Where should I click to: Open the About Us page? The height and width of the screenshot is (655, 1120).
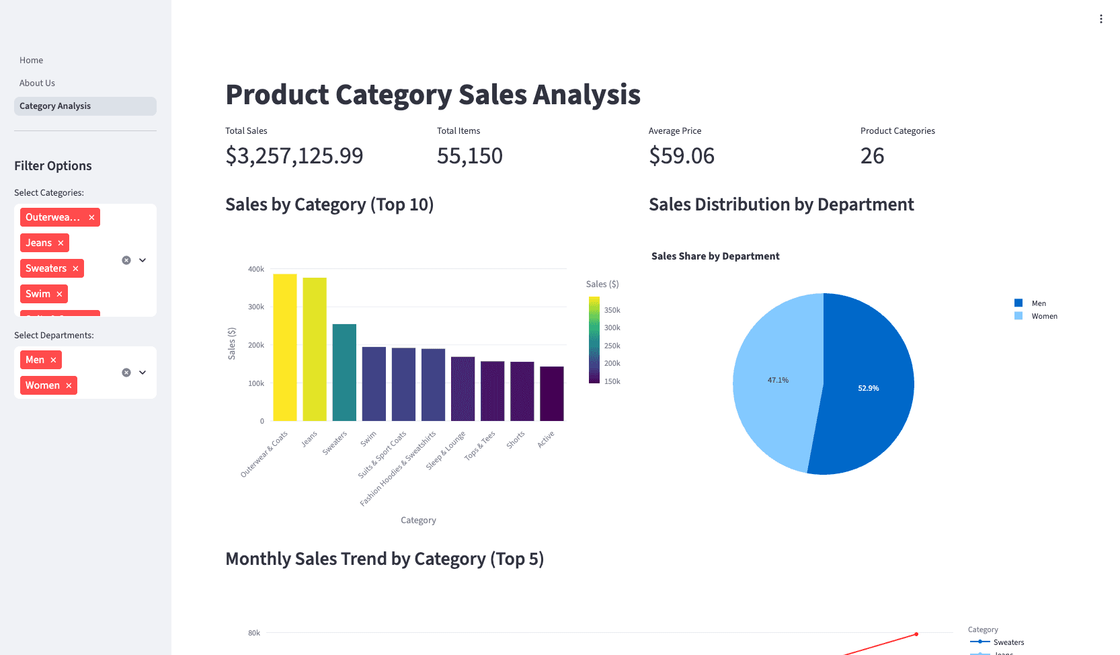tap(37, 83)
